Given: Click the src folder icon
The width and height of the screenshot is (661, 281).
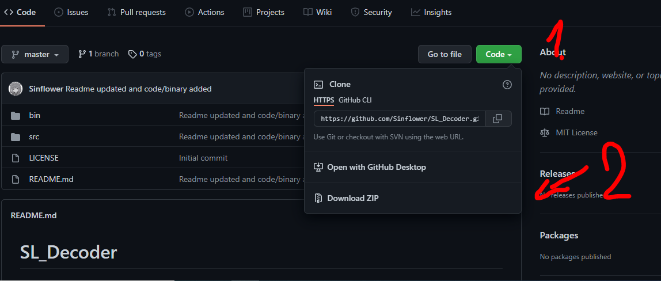Looking at the screenshot, I should pyautogui.click(x=16, y=137).
